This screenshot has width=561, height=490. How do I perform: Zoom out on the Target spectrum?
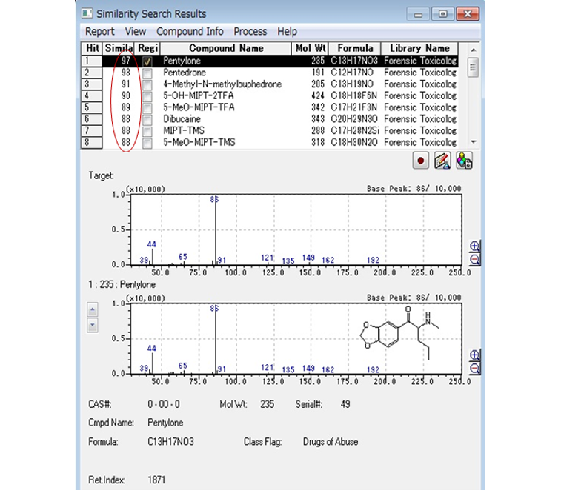pyautogui.click(x=474, y=259)
